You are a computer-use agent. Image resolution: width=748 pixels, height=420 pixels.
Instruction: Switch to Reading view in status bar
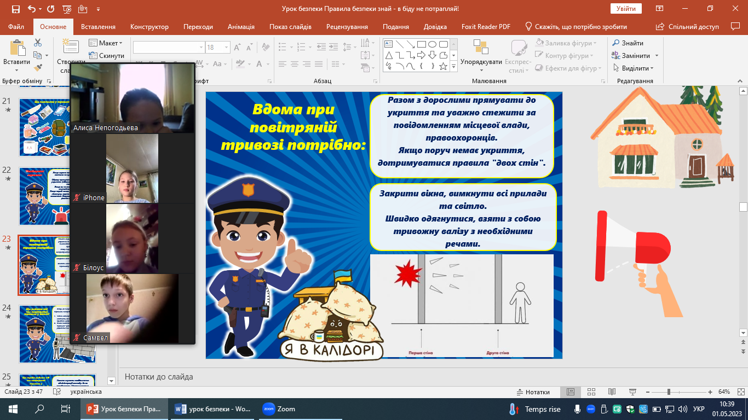tap(611, 392)
